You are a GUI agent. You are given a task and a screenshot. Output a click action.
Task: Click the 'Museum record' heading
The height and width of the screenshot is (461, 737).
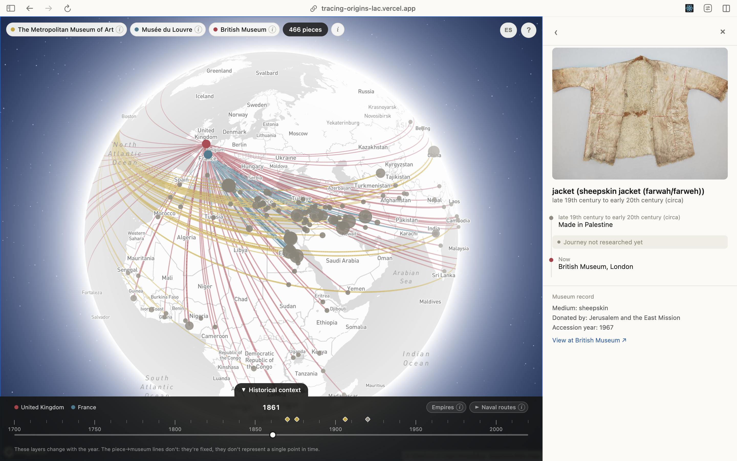point(573,297)
